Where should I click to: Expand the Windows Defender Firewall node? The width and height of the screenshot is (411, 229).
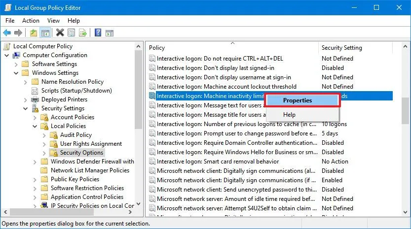[x=35, y=162]
